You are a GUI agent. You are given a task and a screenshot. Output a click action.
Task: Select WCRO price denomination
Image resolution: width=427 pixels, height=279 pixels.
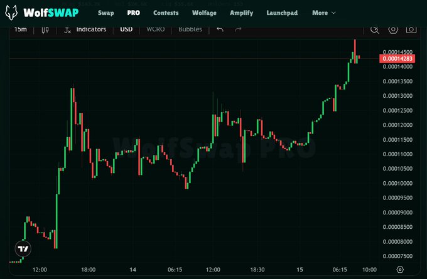click(x=156, y=29)
